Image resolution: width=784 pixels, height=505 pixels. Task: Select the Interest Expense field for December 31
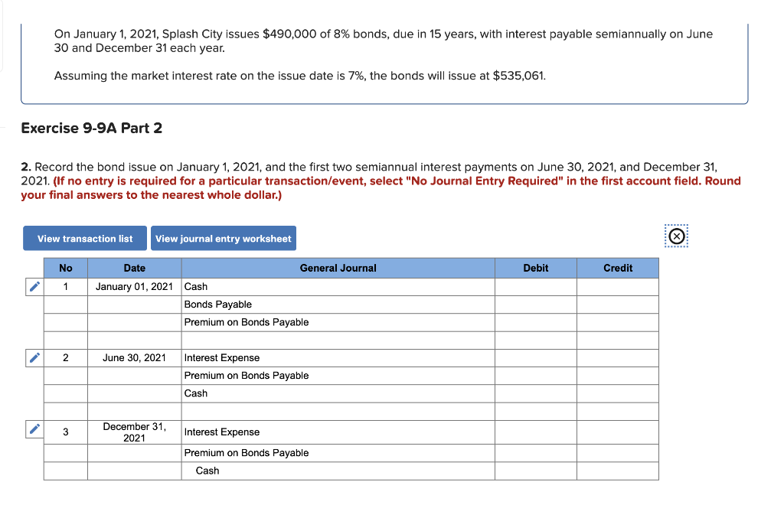tap(337, 432)
